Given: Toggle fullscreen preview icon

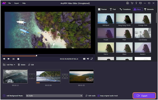Looking at the screenshot, I should coord(92,59).
